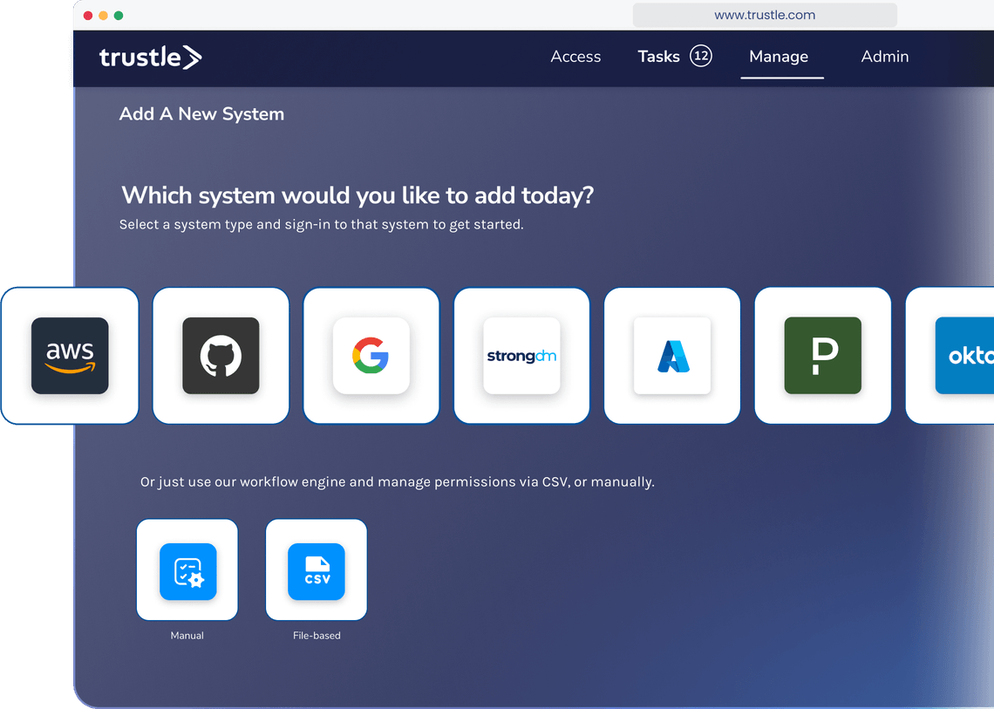Switch to the Manage tab

click(780, 57)
